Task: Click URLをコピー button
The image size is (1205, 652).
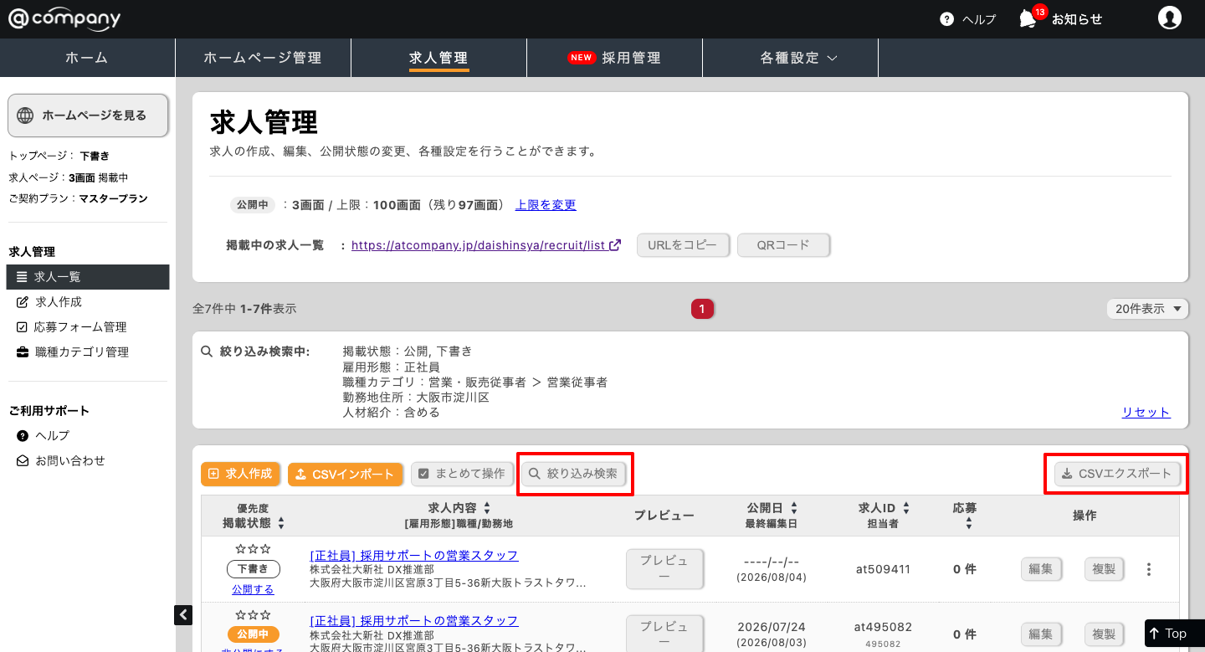Action: click(x=683, y=245)
